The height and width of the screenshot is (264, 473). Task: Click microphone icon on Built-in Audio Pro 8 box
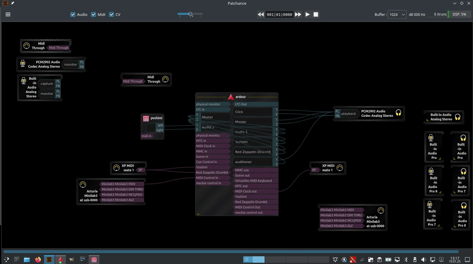pos(431,171)
